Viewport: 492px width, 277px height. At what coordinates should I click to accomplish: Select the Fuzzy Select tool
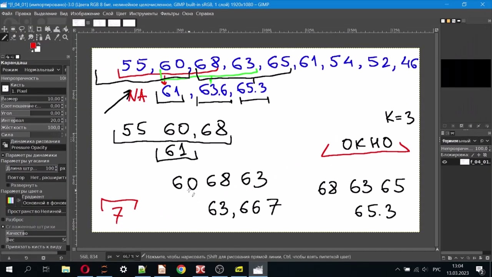click(x=31, y=29)
